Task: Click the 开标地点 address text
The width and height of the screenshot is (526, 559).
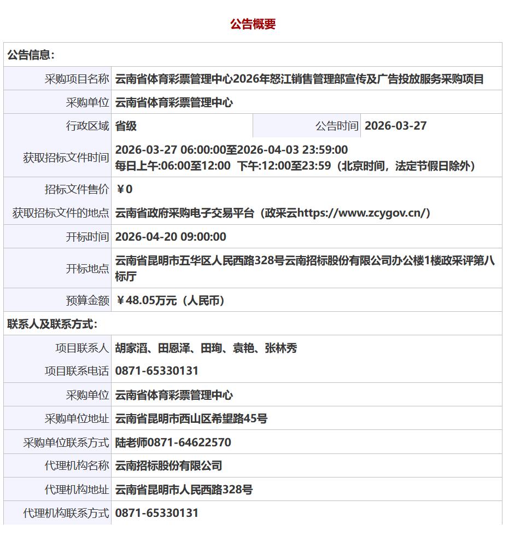Action: [x=305, y=267]
